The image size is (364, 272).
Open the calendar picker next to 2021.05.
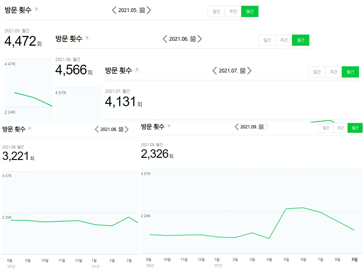(142, 10)
